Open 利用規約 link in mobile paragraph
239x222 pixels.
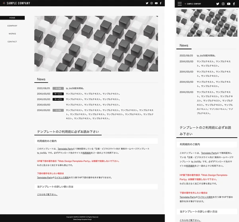point(190,166)
